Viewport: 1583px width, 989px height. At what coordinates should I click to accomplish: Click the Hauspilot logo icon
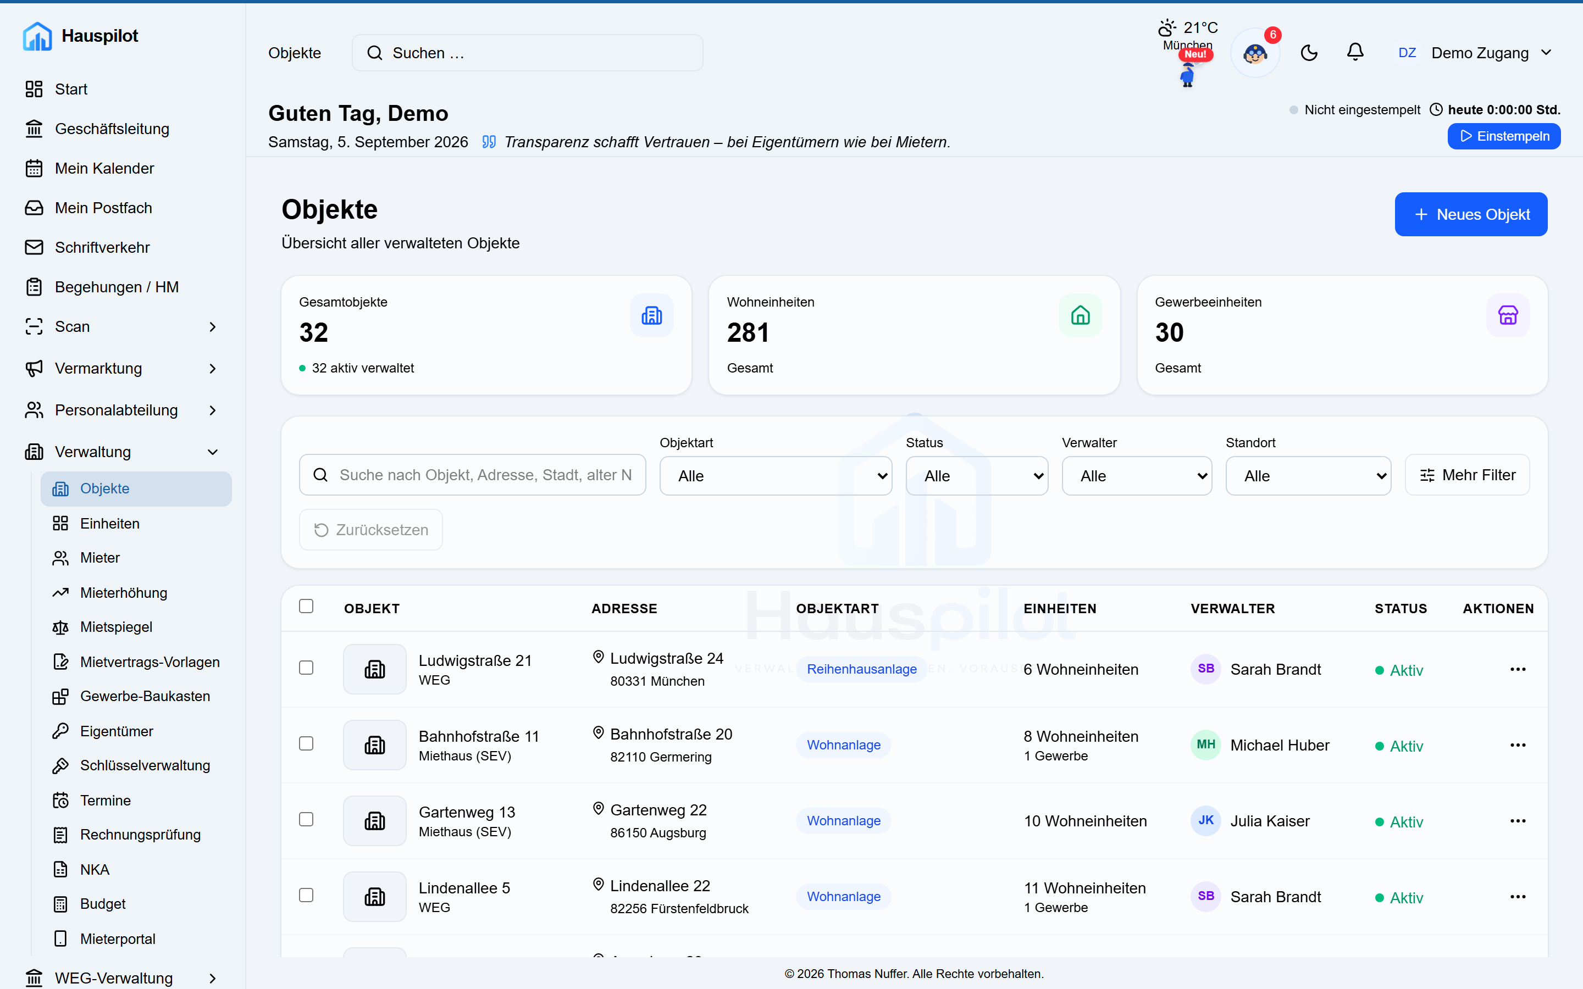click(37, 36)
